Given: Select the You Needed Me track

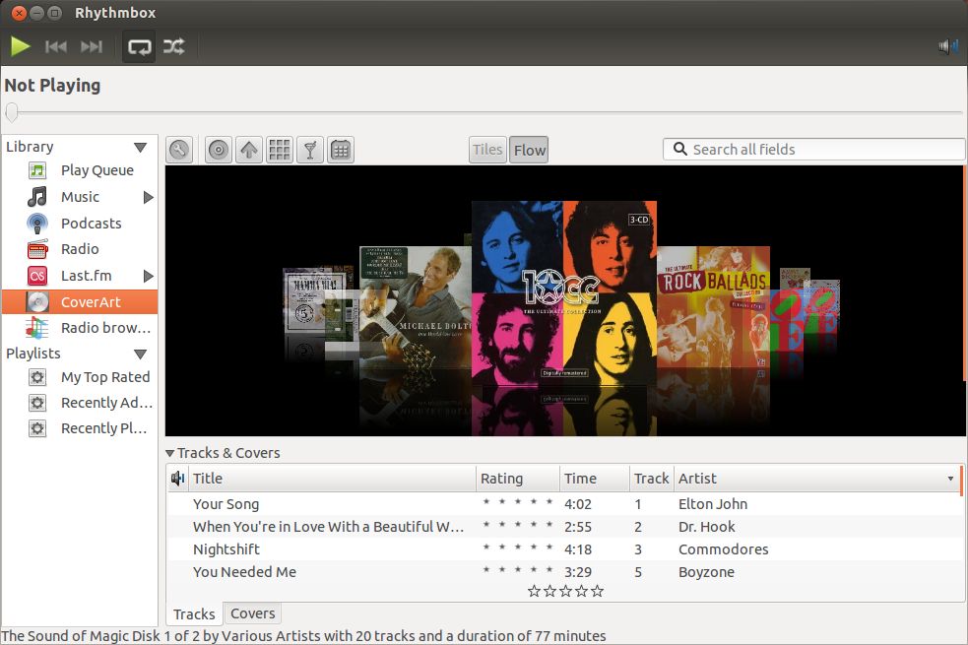Looking at the screenshot, I should (244, 572).
